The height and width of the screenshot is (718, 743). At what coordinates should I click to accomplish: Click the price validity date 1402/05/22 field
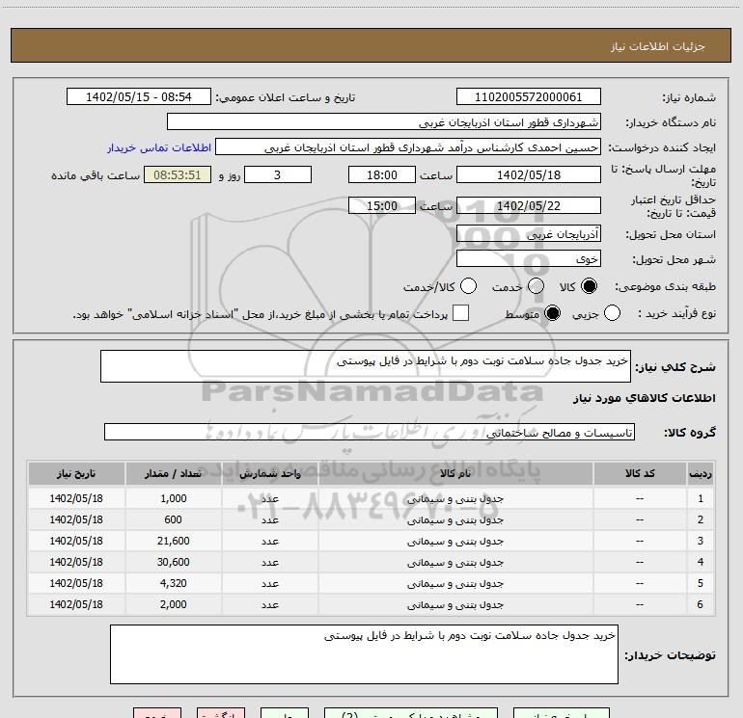(x=529, y=205)
